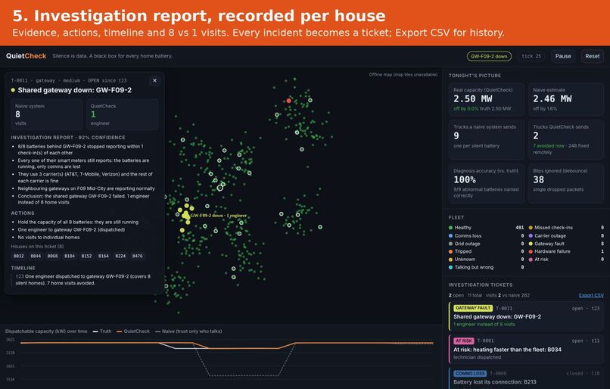This screenshot has width=610, height=389.
Task: Click the Healthy count 491
Action: click(519, 228)
